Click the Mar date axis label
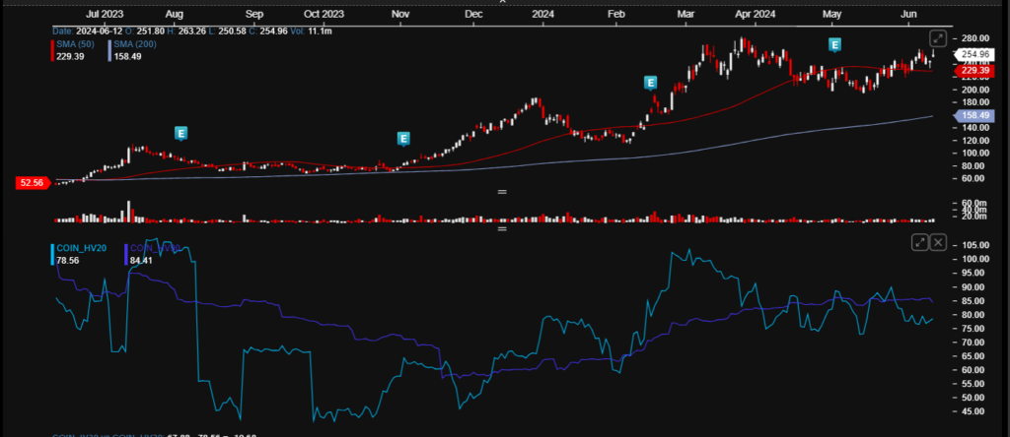The image size is (1010, 437). (x=686, y=14)
